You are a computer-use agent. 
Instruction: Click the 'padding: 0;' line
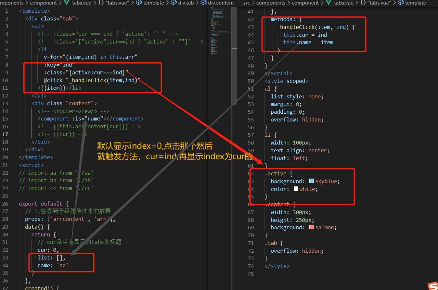(288, 112)
